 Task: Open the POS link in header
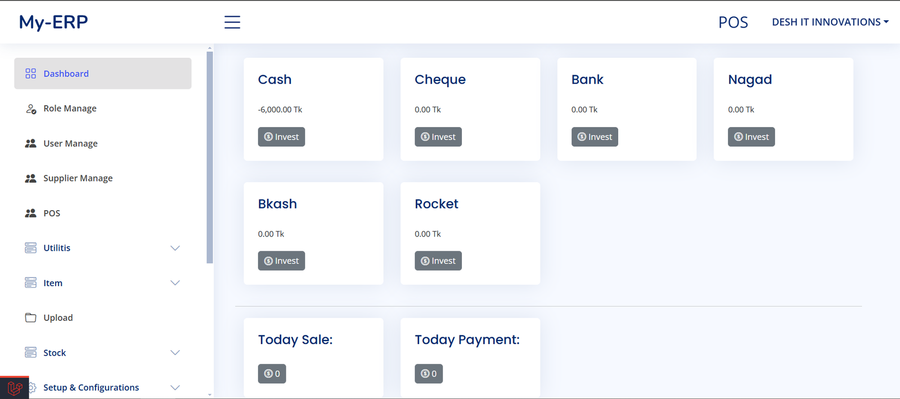(733, 22)
